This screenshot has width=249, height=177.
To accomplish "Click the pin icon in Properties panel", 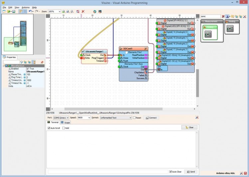I will 42,62.
